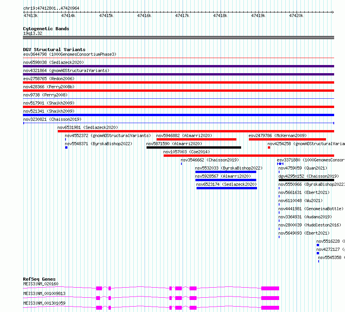The height and width of the screenshot is (312, 345).
Task: Click the nsv4254258 red square marker
Action: click(269, 147)
